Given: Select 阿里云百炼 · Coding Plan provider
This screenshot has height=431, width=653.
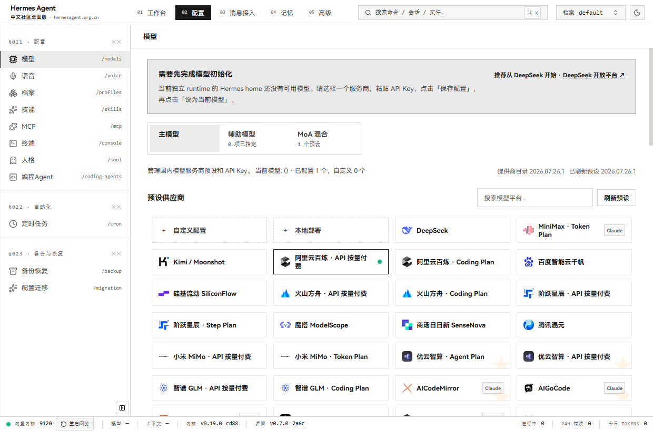Looking at the screenshot, I should point(452,262).
